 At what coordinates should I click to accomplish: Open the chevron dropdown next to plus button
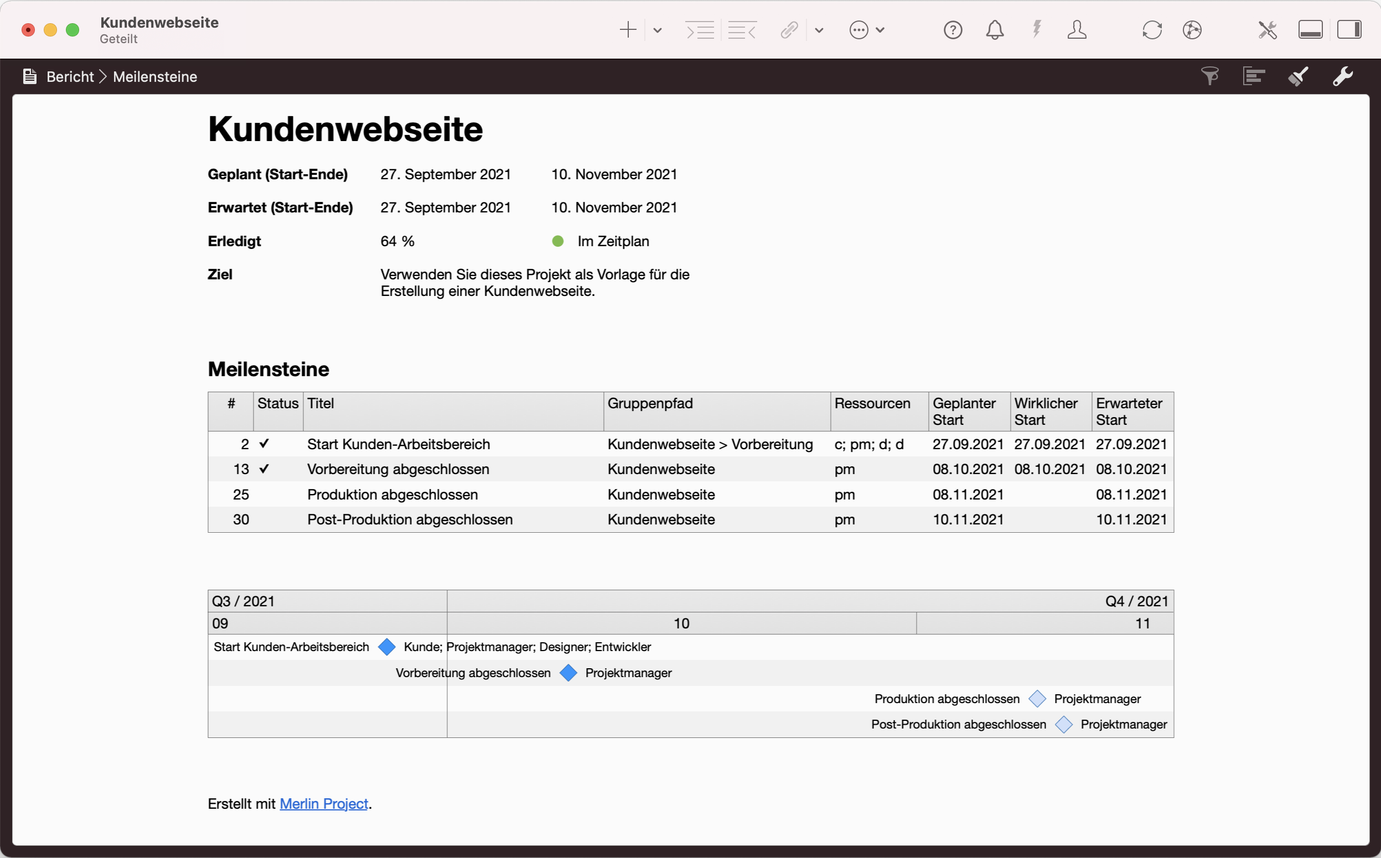(x=658, y=29)
